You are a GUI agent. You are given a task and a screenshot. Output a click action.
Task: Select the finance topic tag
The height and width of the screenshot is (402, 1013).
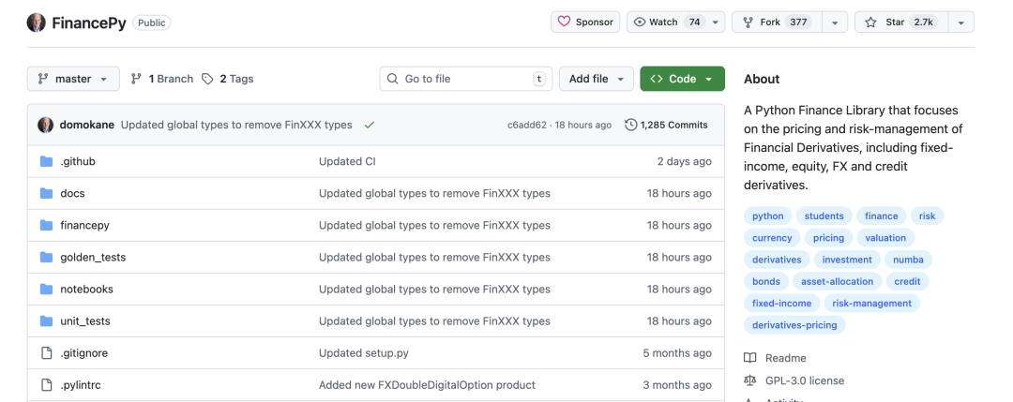[881, 216]
